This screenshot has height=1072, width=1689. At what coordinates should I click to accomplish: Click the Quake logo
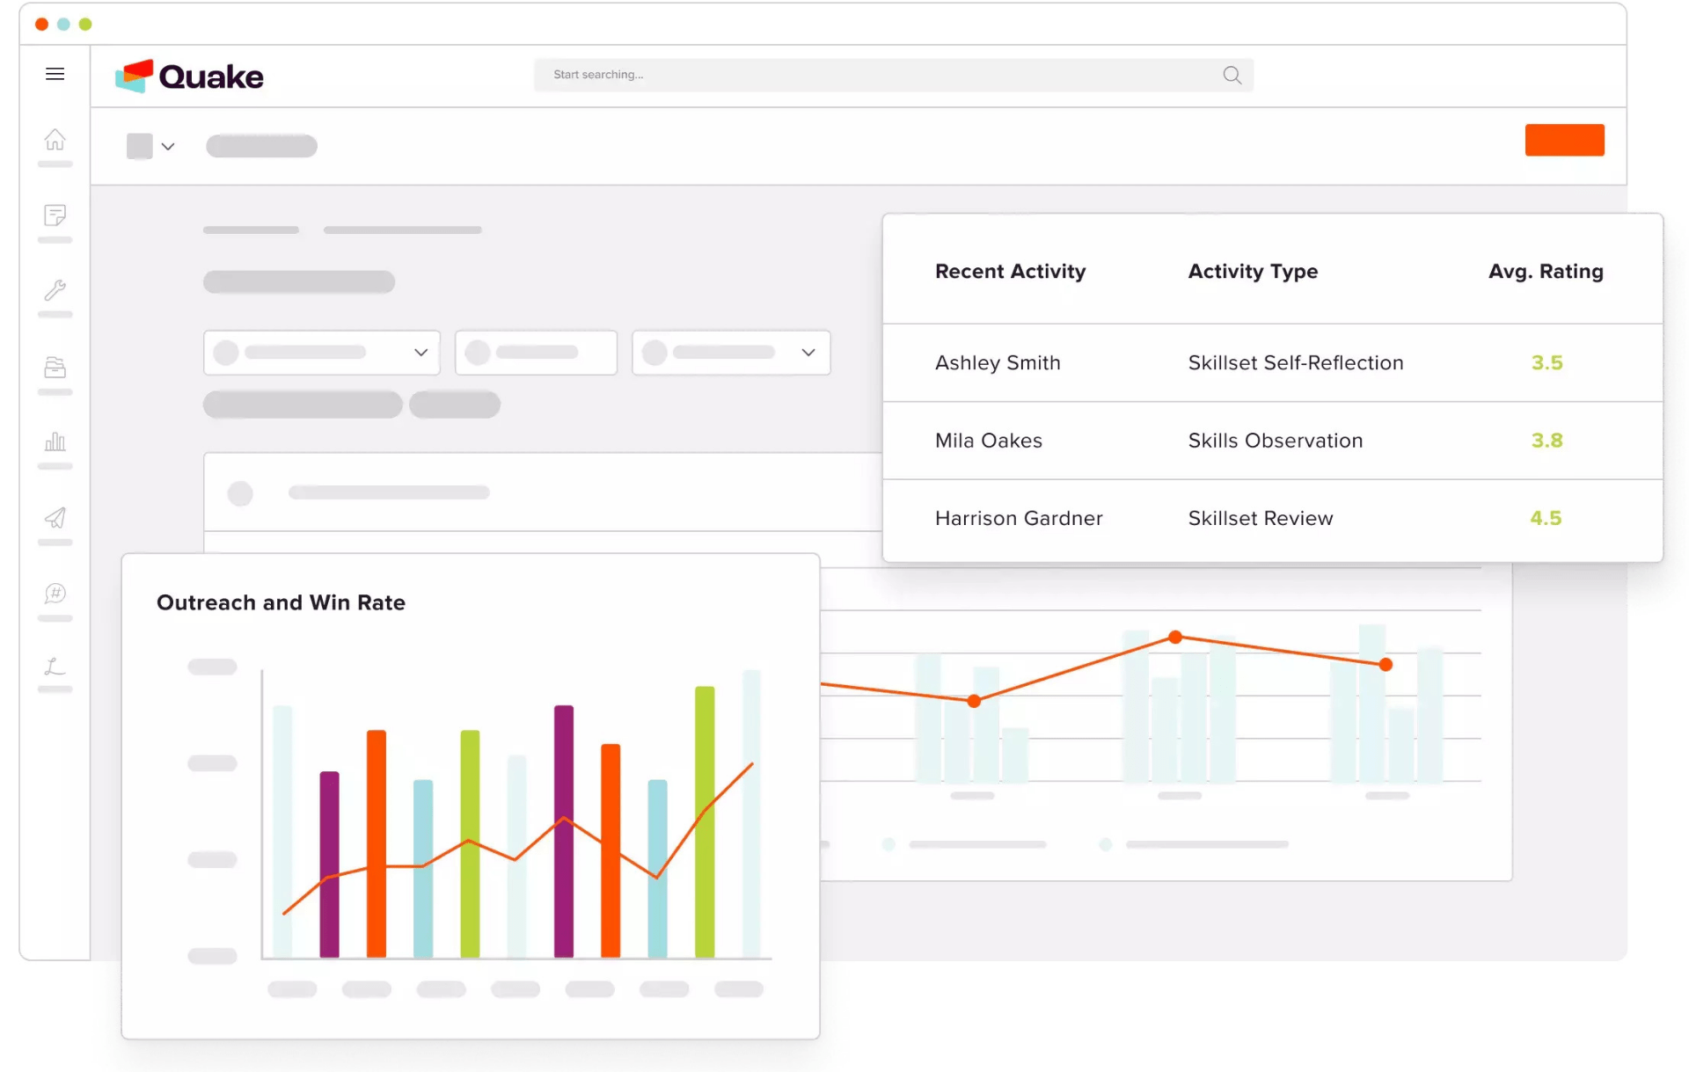[x=189, y=77]
